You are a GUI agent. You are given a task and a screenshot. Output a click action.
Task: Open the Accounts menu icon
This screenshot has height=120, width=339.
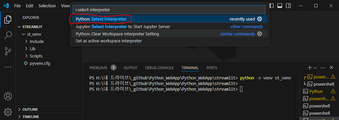coord(8,96)
